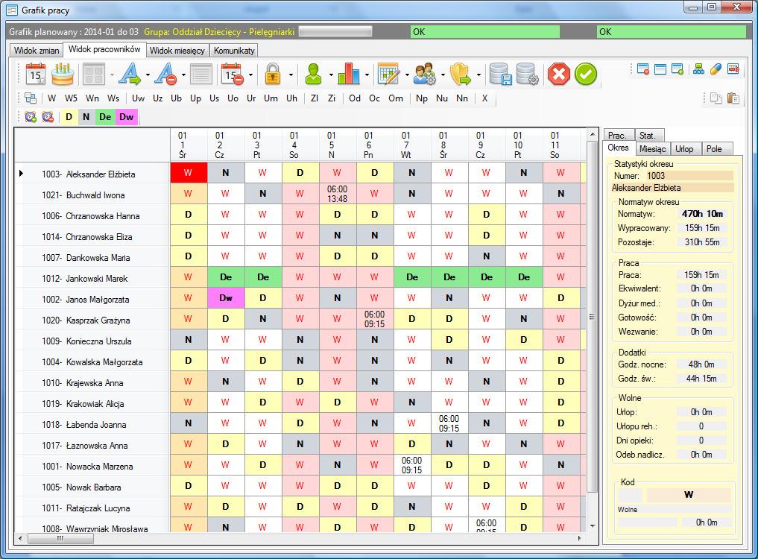Click the letter A with green arrow icon
The image size is (758, 559).
[130, 74]
